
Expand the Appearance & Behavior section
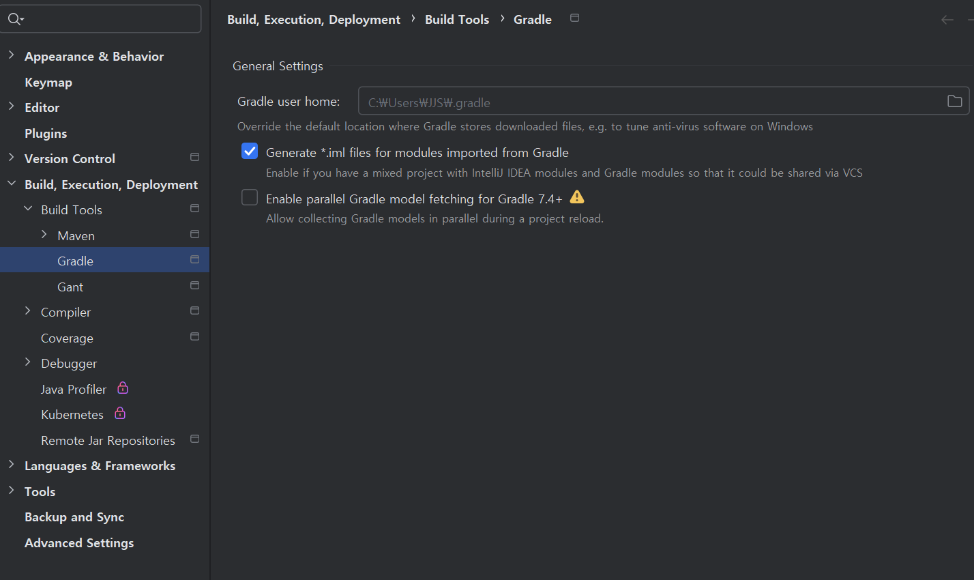click(x=11, y=55)
